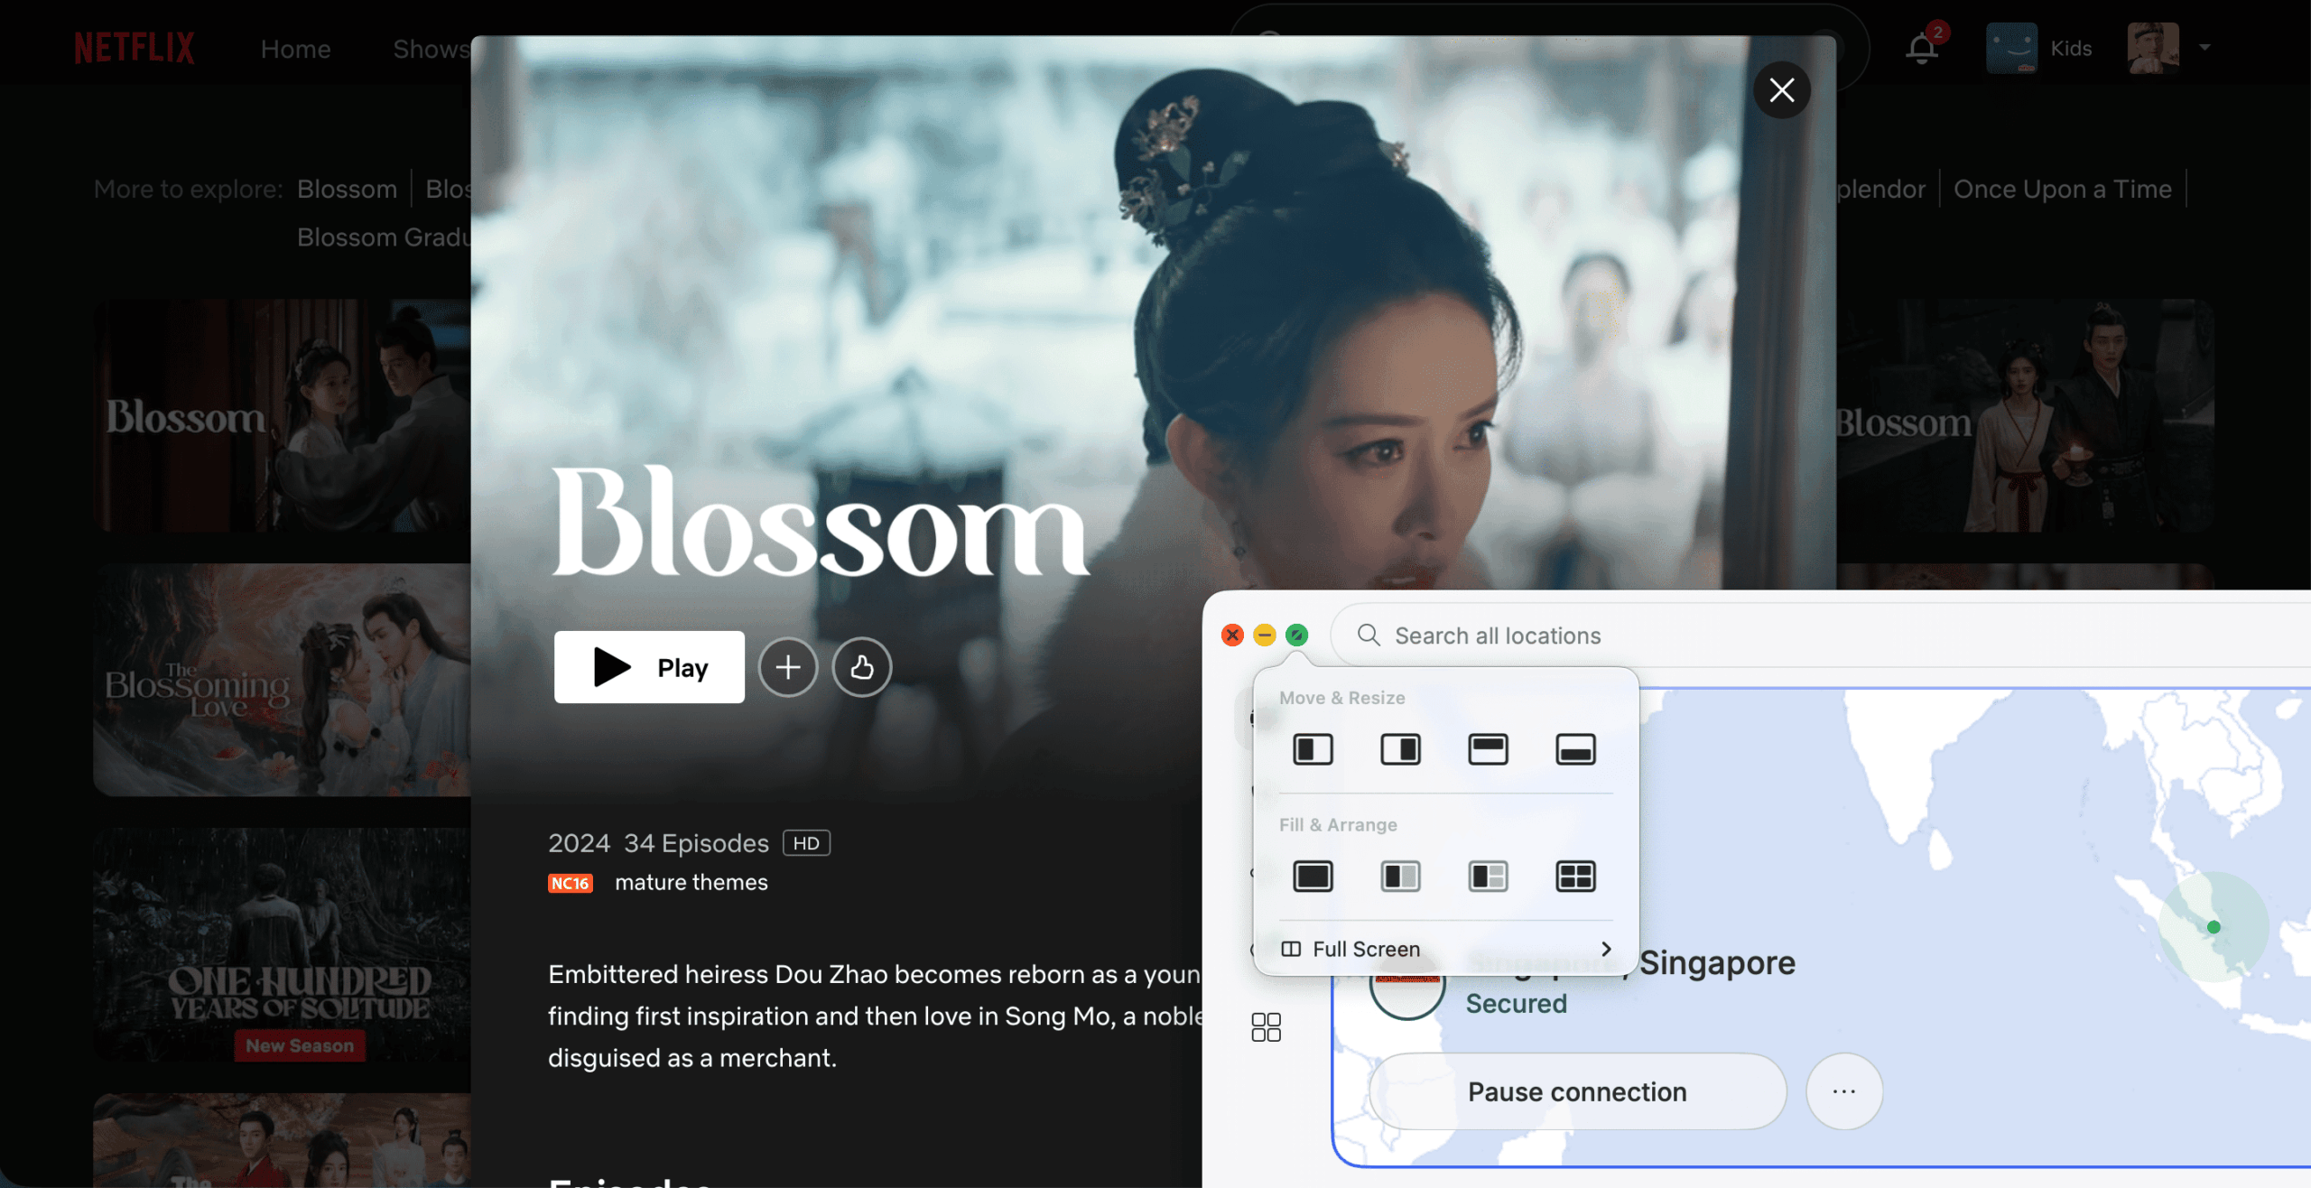Image resolution: width=2311 pixels, height=1188 pixels.
Task: Go to Home in Netflix nav
Action: [x=295, y=49]
